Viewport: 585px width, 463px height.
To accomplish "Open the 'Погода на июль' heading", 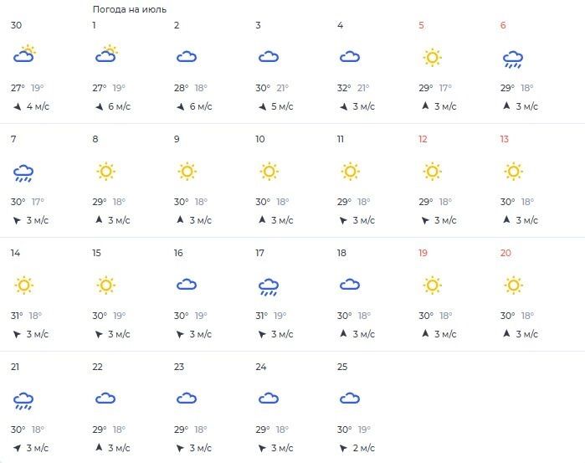I will point(130,9).
